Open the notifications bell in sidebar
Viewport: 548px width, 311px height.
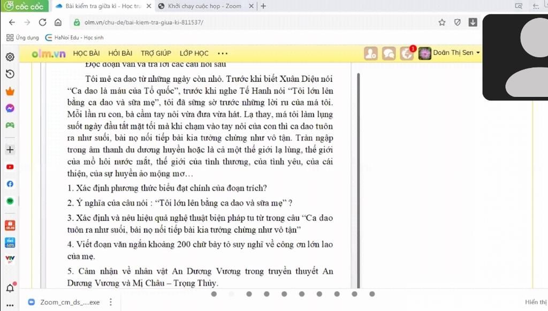10,287
